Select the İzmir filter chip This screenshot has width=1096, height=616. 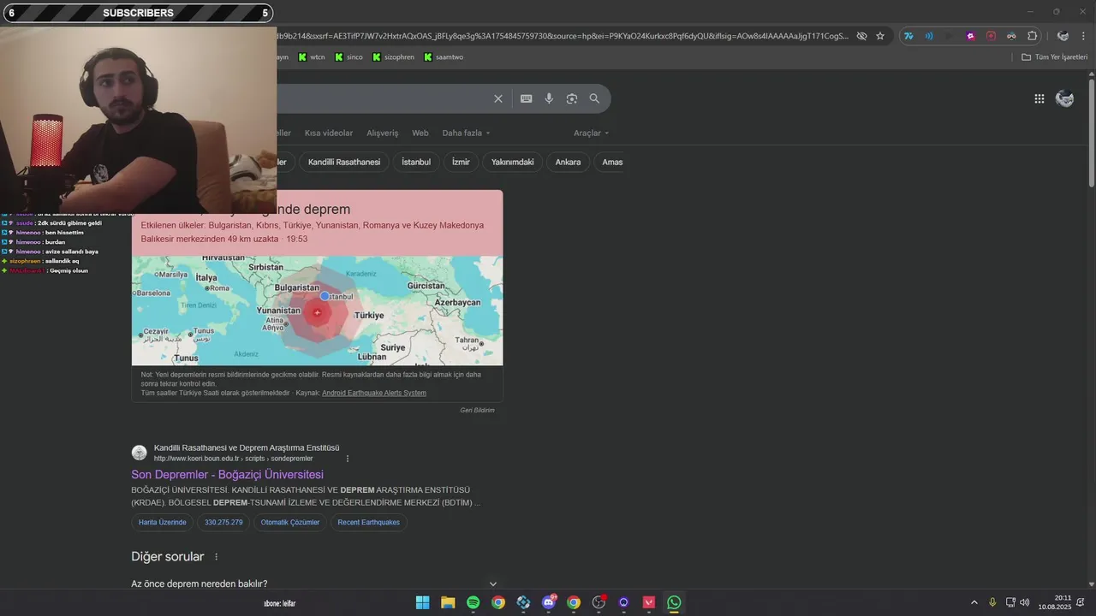(462, 162)
